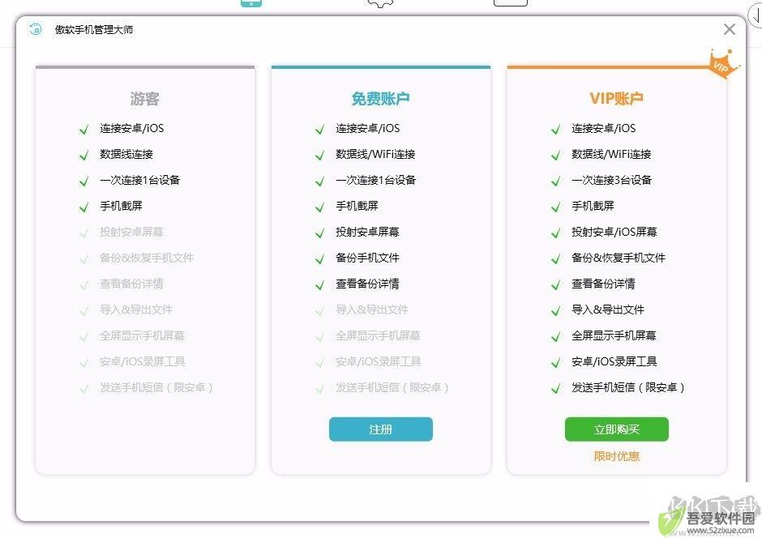Click 安卓/iOS录屏工具 in the VIP column

pos(614,361)
